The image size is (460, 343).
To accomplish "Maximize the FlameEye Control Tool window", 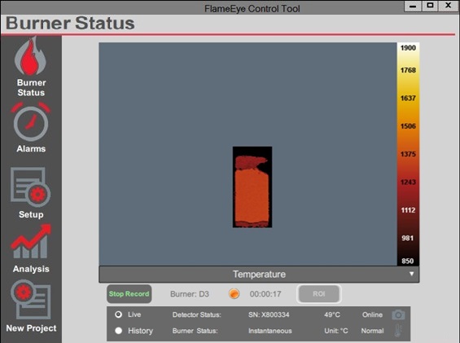I will pyautogui.click(x=431, y=6).
